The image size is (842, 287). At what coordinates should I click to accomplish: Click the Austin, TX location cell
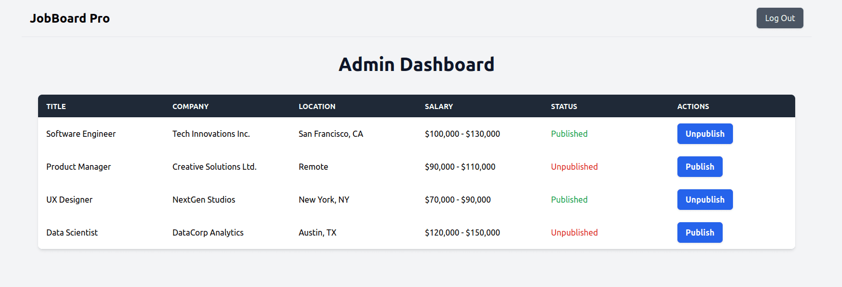click(x=317, y=232)
